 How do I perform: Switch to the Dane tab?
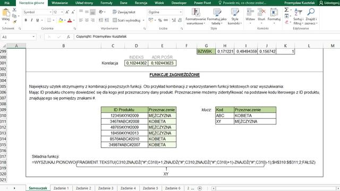pyautogui.click(x=124, y=3)
